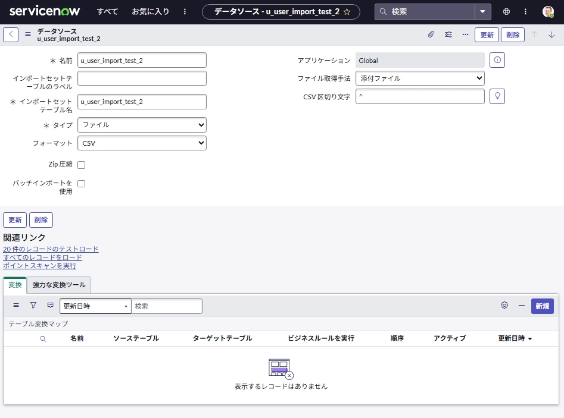
Task: Open the filter funnel icon in list
Action: tap(33, 305)
